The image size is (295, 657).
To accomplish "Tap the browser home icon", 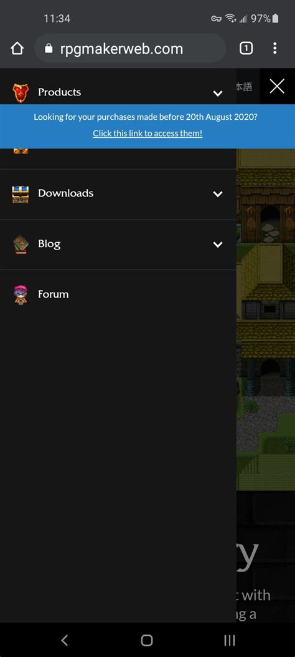I will [17, 49].
